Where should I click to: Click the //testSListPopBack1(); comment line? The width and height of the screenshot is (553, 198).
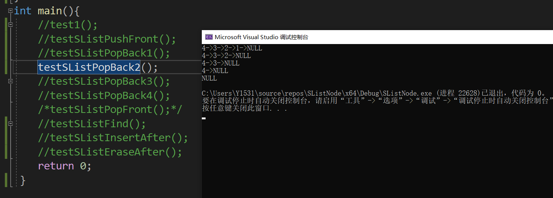click(104, 53)
